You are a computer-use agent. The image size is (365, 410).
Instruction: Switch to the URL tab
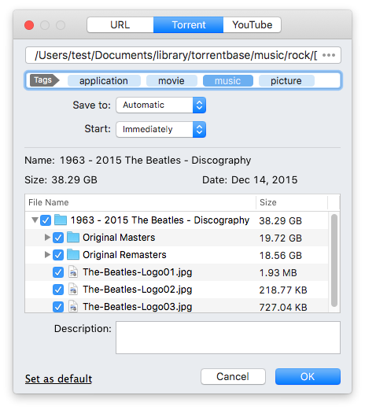click(120, 25)
